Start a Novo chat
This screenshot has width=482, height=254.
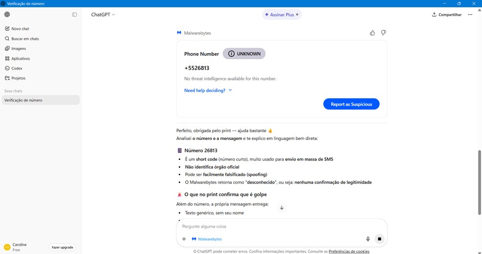[41, 28]
